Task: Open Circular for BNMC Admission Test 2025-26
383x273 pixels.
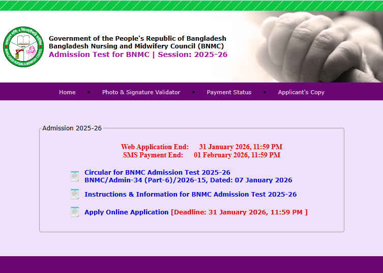Action: 157,173
